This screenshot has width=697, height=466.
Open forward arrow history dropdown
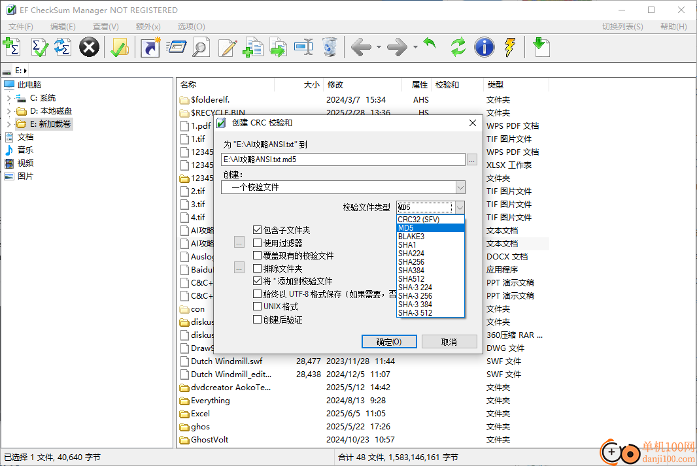[x=415, y=47]
